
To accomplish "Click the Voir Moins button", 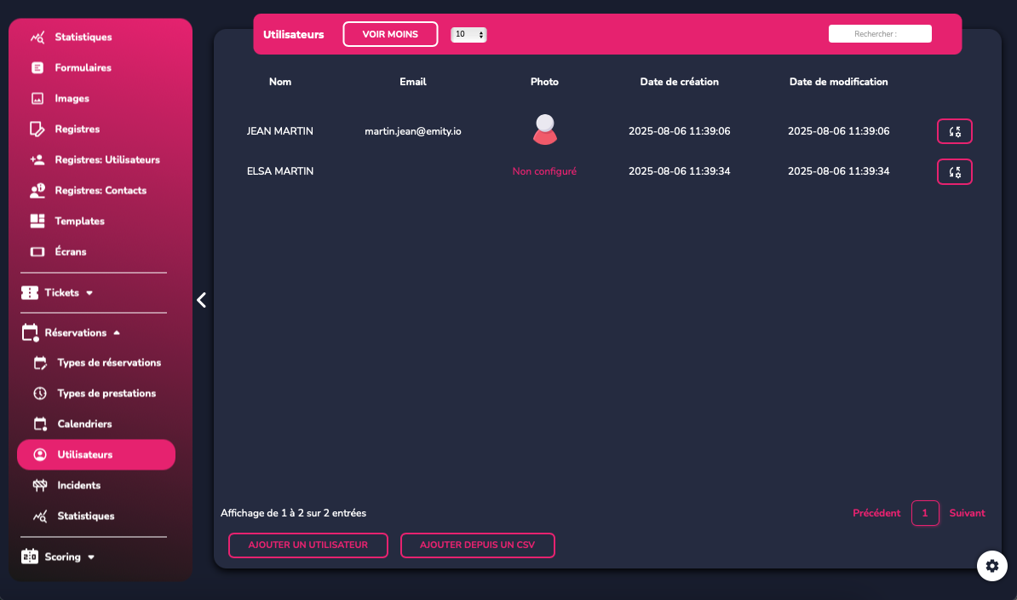I will 390,34.
